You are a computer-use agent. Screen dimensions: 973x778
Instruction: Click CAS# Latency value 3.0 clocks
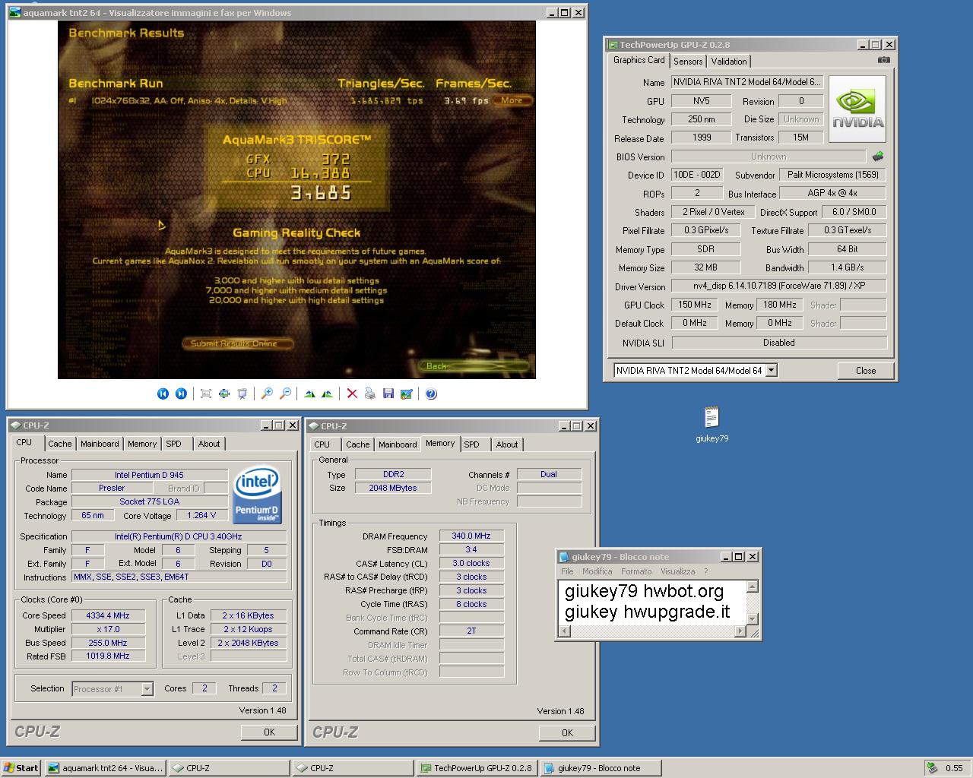[471, 563]
